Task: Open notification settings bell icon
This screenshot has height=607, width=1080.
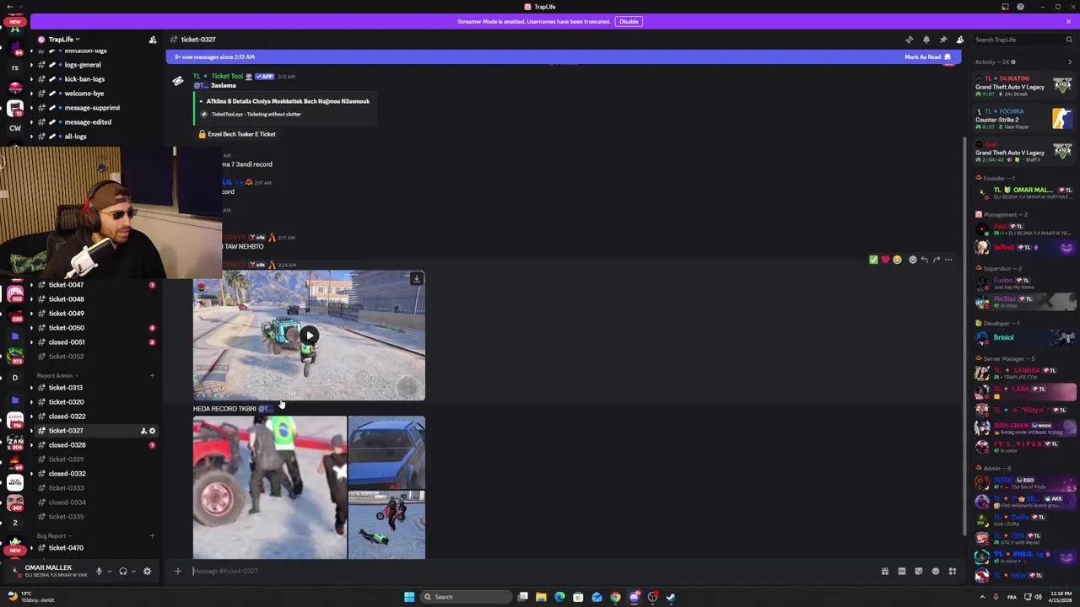Action: tap(926, 40)
